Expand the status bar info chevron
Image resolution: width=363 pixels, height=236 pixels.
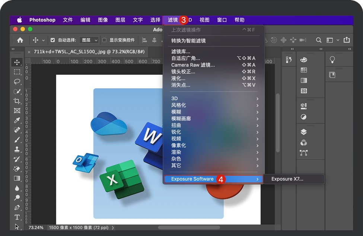point(113,228)
